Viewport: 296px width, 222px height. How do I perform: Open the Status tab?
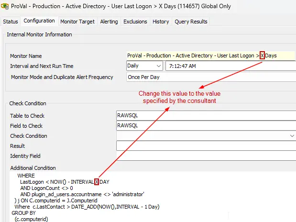[x=11, y=22]
